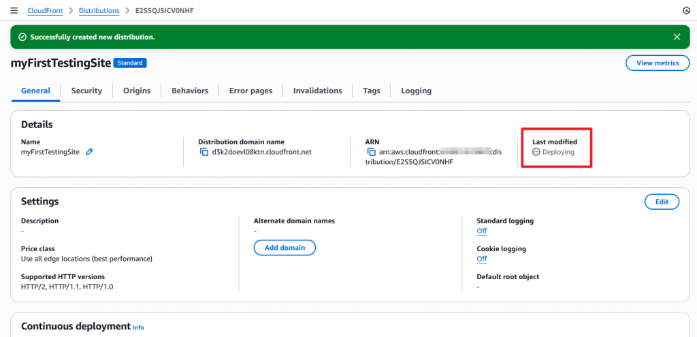Switch to the Logging tab
The image size is (697, 337).
click(416, 91)
